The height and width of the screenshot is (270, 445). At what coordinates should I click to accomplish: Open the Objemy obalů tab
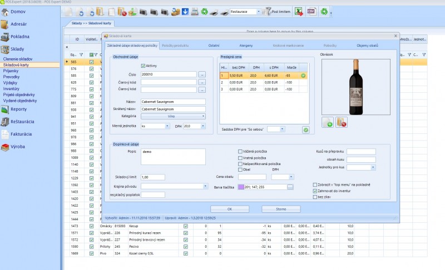pos(367,44)
